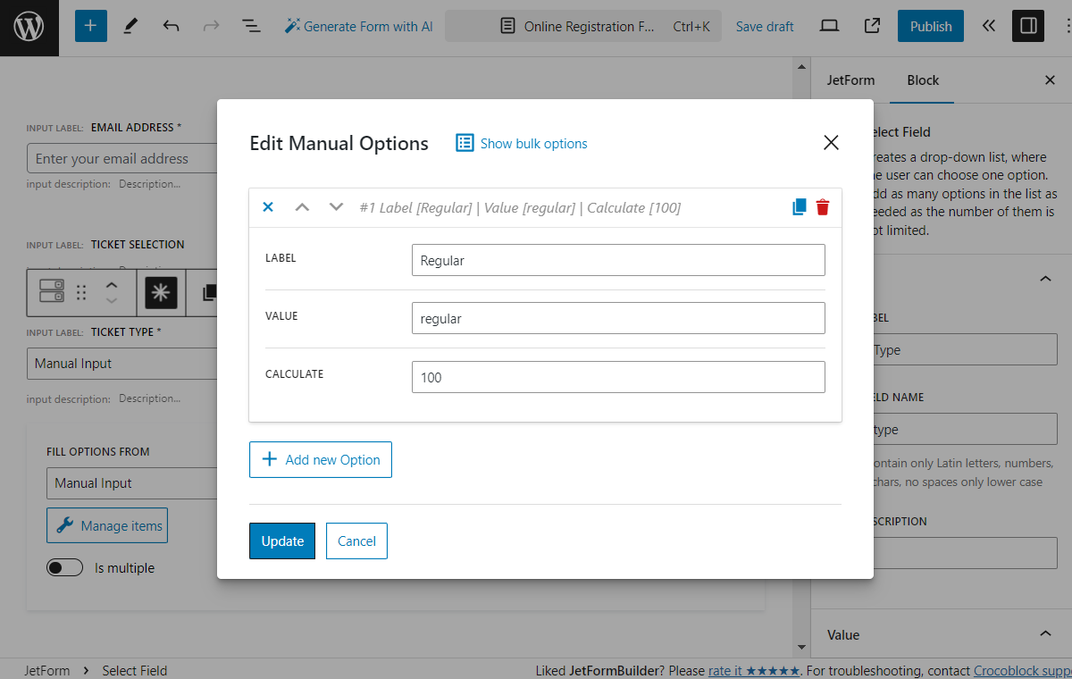Open the Online Registration Form command bar
The height and width of the screenshot is (679, 1072).
pos(585,27)
